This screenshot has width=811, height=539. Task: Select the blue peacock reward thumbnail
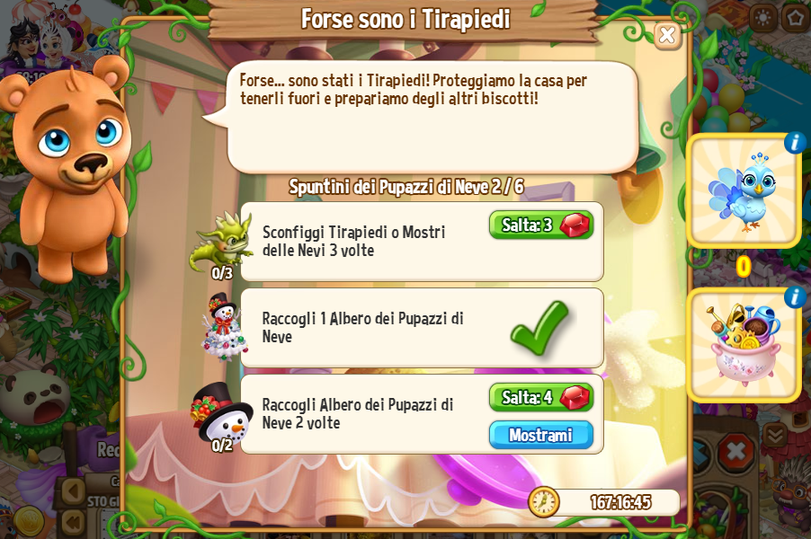(x=744, y=190)
